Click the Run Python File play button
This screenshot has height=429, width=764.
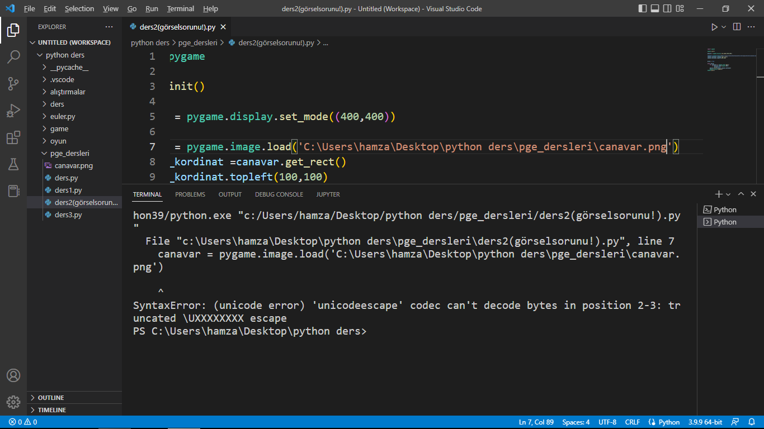[714, 27]
